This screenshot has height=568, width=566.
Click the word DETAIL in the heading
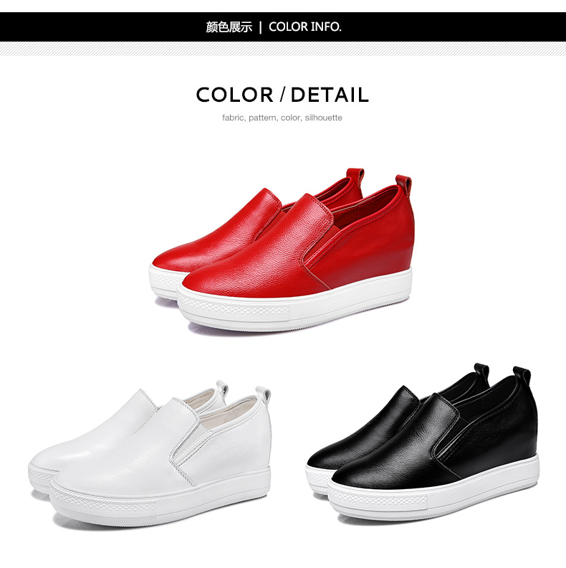[x=330, y=95]
